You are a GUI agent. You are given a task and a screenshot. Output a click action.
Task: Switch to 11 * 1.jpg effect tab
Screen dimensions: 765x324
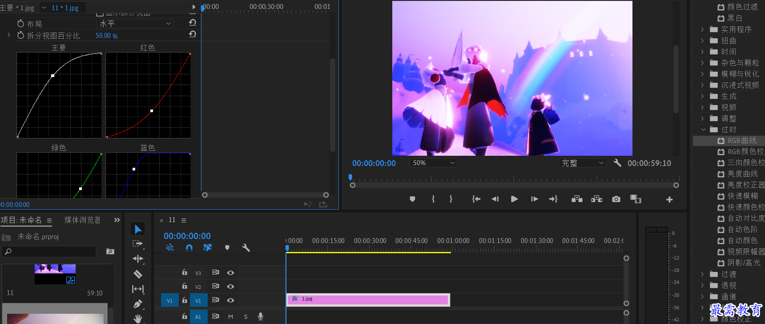pyautogui.click(x=65, y=8)
